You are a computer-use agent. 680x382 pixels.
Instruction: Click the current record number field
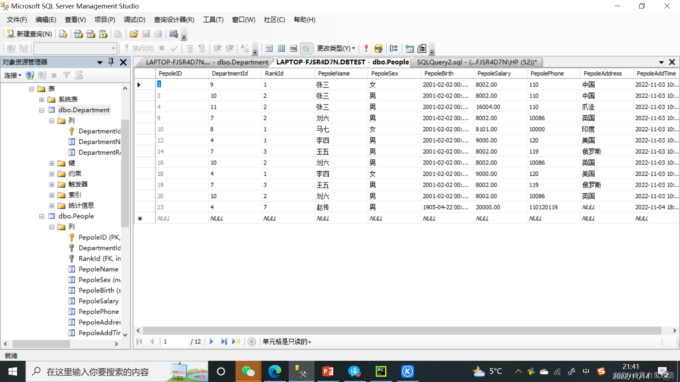[175, 341]
